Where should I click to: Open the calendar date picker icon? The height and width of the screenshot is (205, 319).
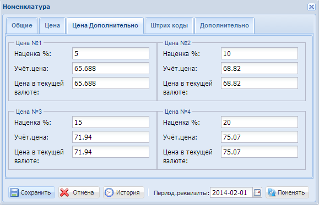tap(257, 192)
